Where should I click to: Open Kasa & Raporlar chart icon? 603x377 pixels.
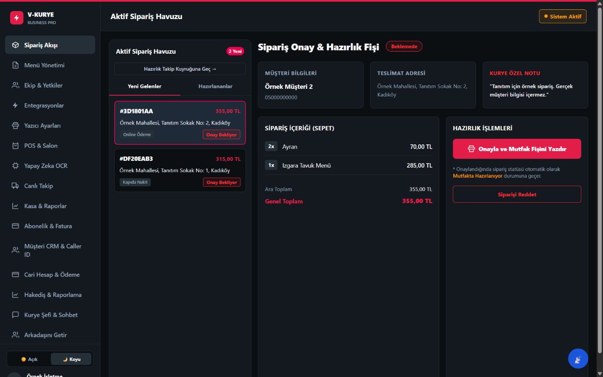pyautogui.click(x=16, y=206)
